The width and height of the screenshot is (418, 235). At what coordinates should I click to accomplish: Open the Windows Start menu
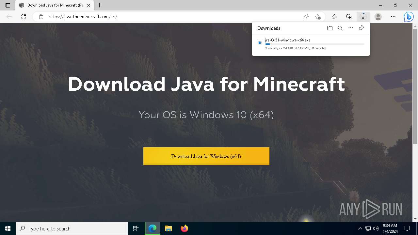point(8,228)
